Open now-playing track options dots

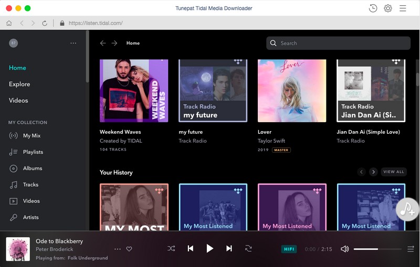[117, 249]
